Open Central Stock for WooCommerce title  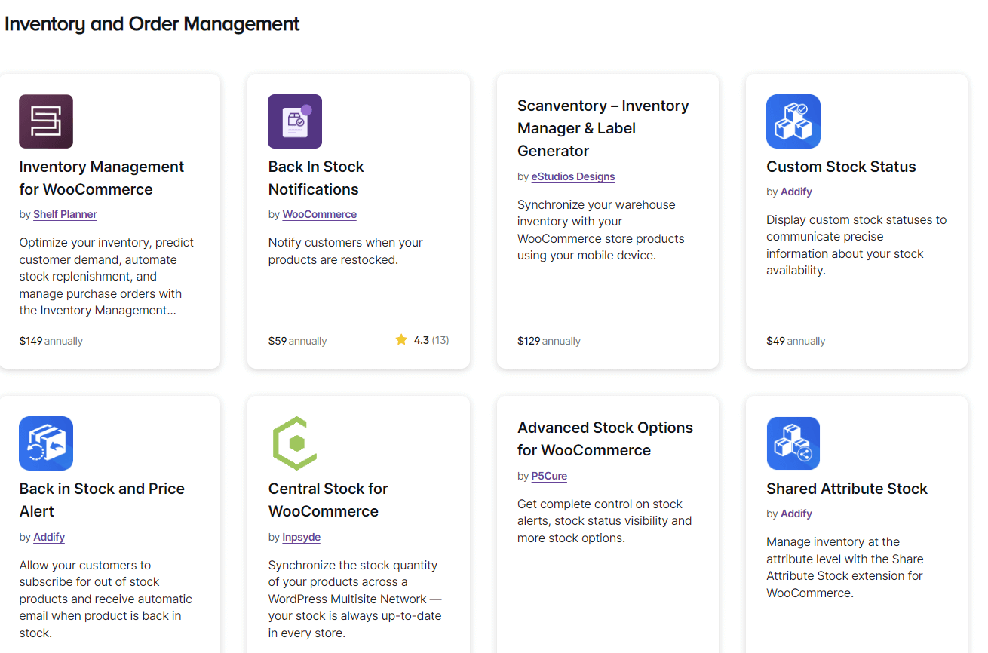click(x=328, y=500)
